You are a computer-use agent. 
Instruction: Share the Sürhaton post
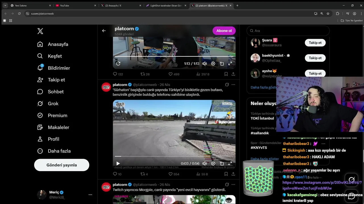point(233,174)
